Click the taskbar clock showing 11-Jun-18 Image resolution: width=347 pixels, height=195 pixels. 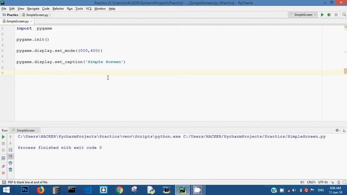pyautogui.click(x=336, y=190)
